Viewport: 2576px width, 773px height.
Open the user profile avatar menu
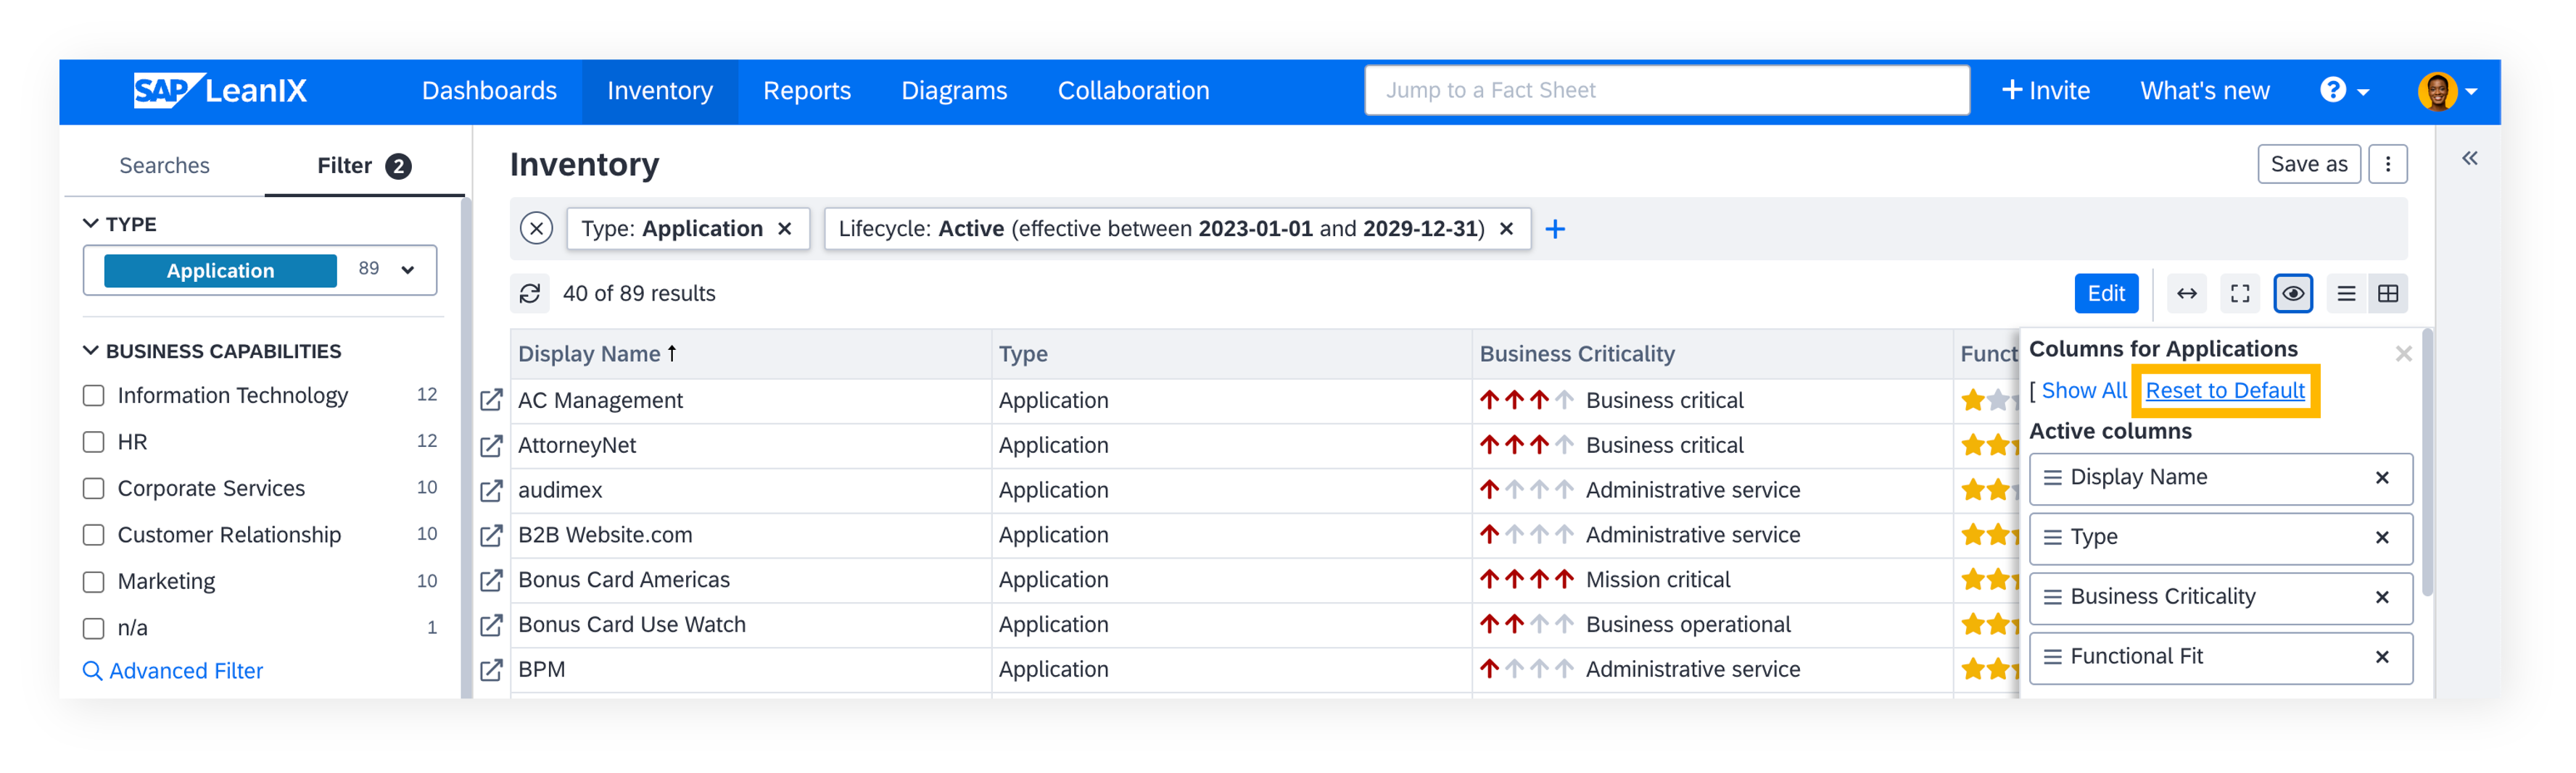[x=2447, y=91]
